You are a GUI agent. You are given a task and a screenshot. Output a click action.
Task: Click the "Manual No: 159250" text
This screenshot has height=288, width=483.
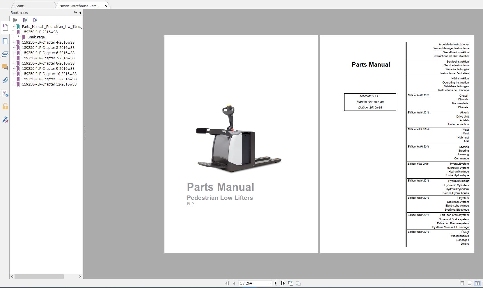pos(370,102)
